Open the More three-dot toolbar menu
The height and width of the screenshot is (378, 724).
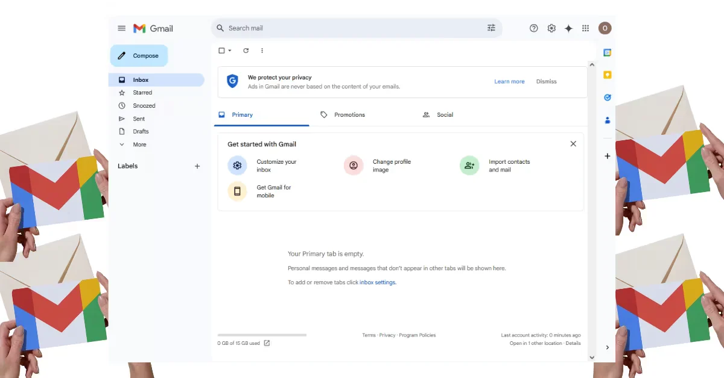click(262, 51)
